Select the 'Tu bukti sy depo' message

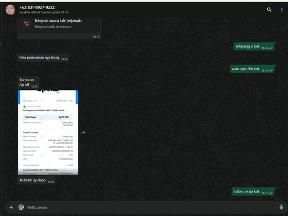(x=36, y=180)
